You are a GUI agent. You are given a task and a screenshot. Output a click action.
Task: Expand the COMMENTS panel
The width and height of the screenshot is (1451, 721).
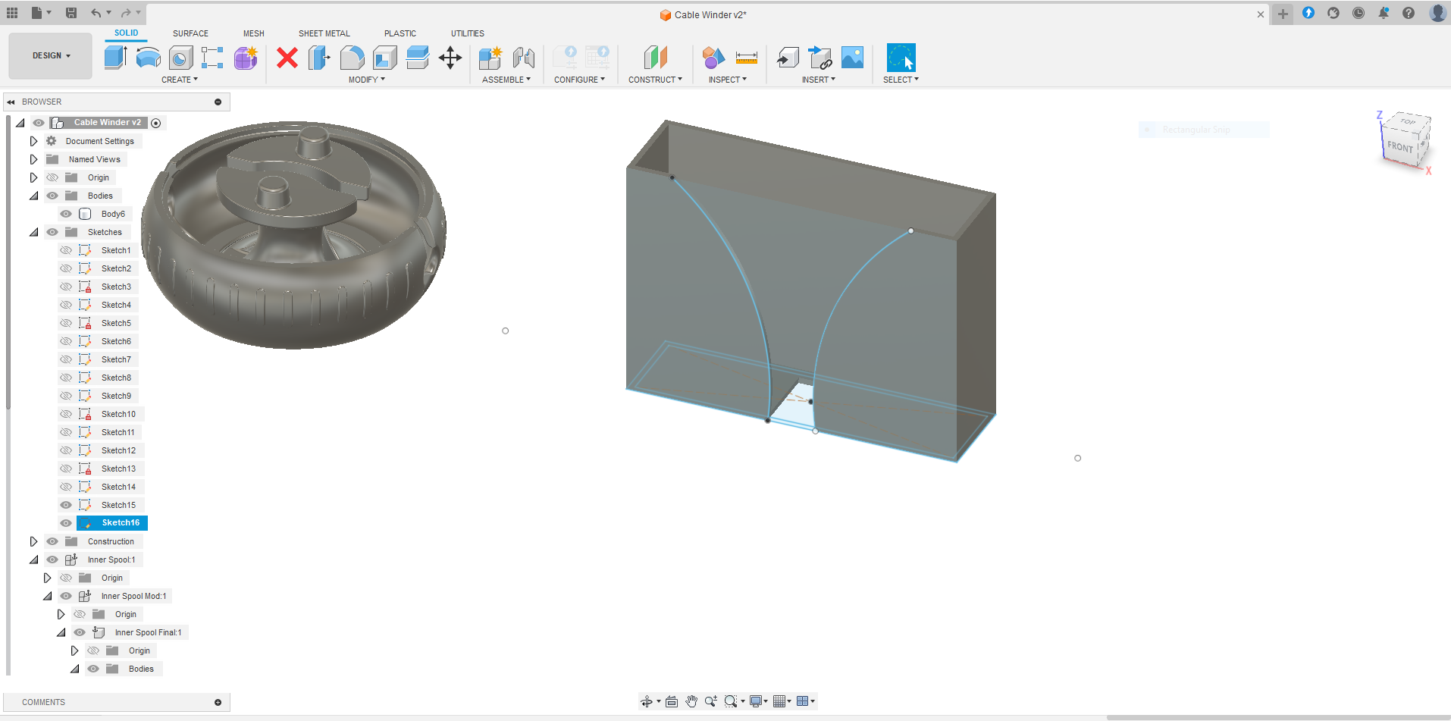click(218, 703)
